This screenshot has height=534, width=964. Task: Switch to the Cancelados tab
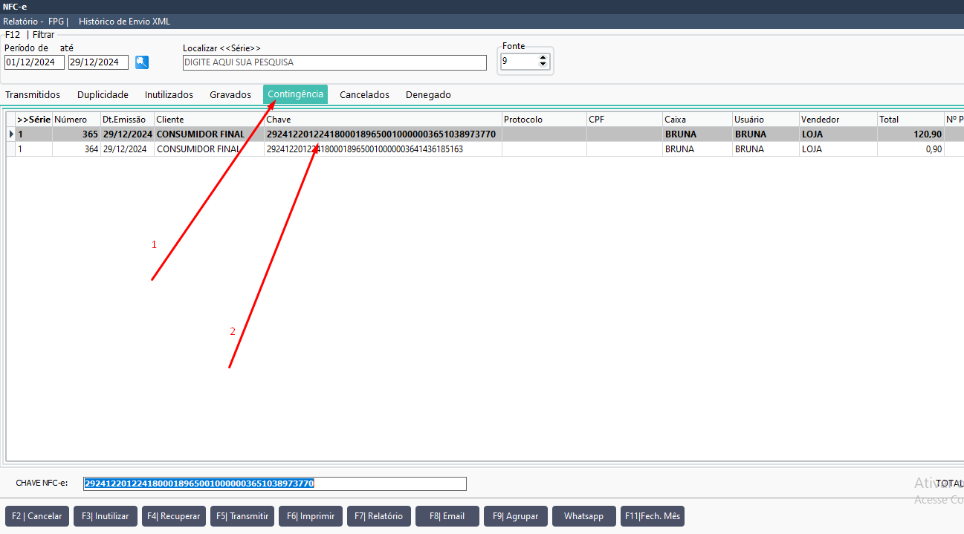click(x=364, y=94)
